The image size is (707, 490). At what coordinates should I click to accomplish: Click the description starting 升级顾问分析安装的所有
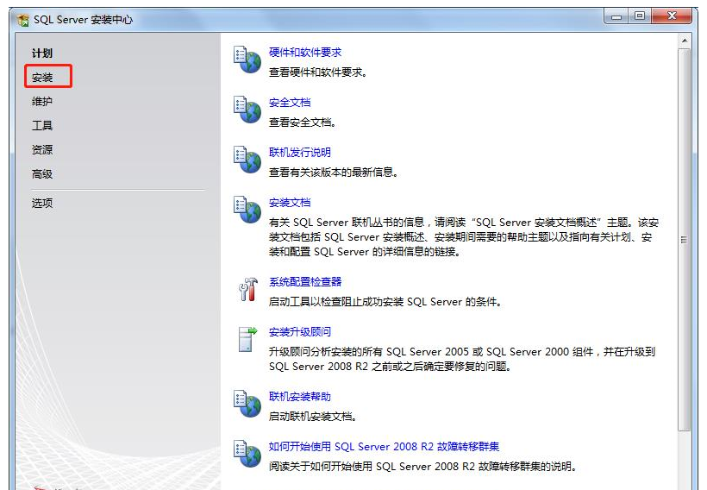tap(462, 359)
